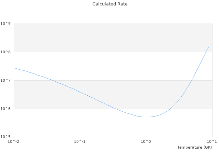Click the 10^9 y-axis tick label
219x164 pixels.
5,24
